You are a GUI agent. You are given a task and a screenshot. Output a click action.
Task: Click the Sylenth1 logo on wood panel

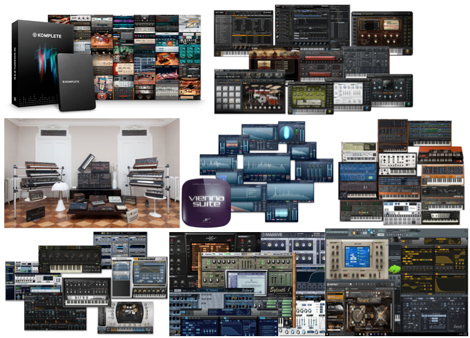tap(281, 290)
